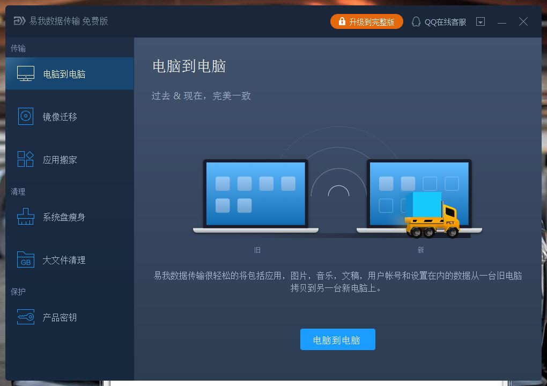
Task: Minimize the 易我数据传输 window
Action: tap(502, 22)
